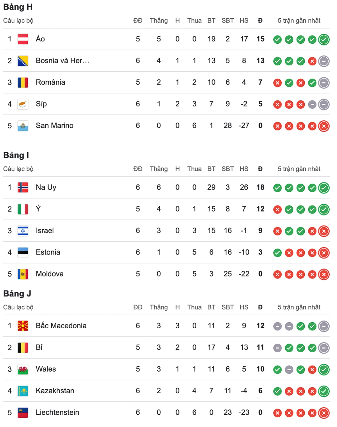
Task: Click the San Marino flag icon
Action: pyautogui.click(x=23, y=126)
